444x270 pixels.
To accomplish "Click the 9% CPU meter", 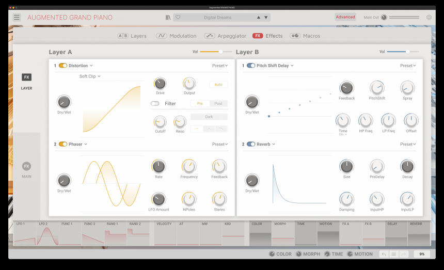I will click(x=422, y=254).
